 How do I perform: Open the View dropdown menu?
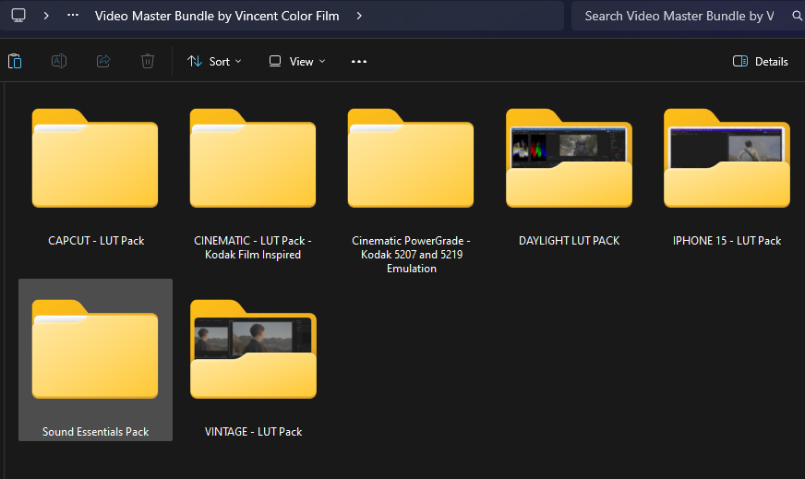tap(296, 61)
